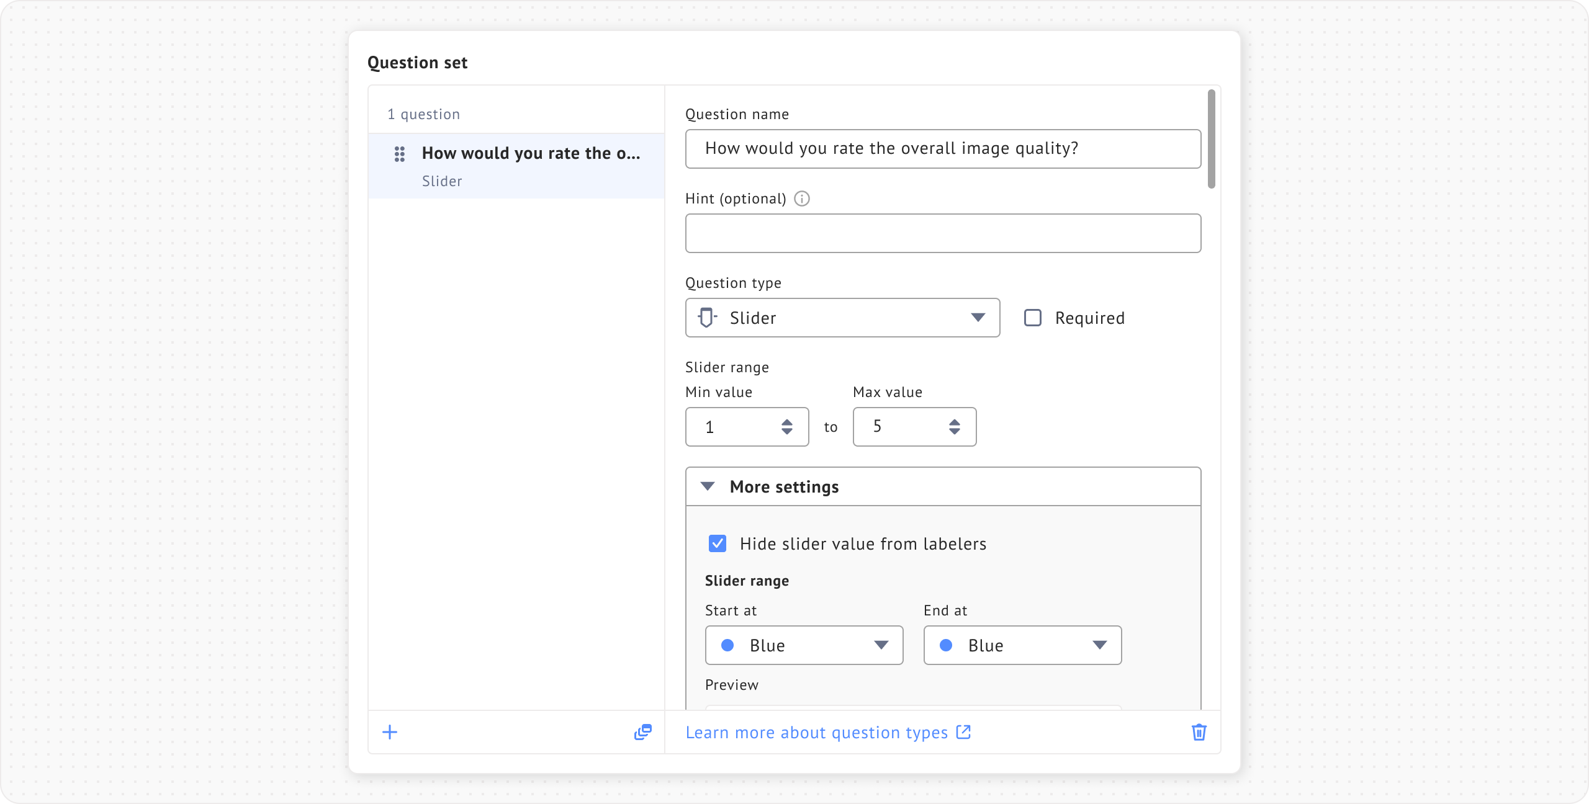Click the external link icon beside Learn more

tap(963, 732)
